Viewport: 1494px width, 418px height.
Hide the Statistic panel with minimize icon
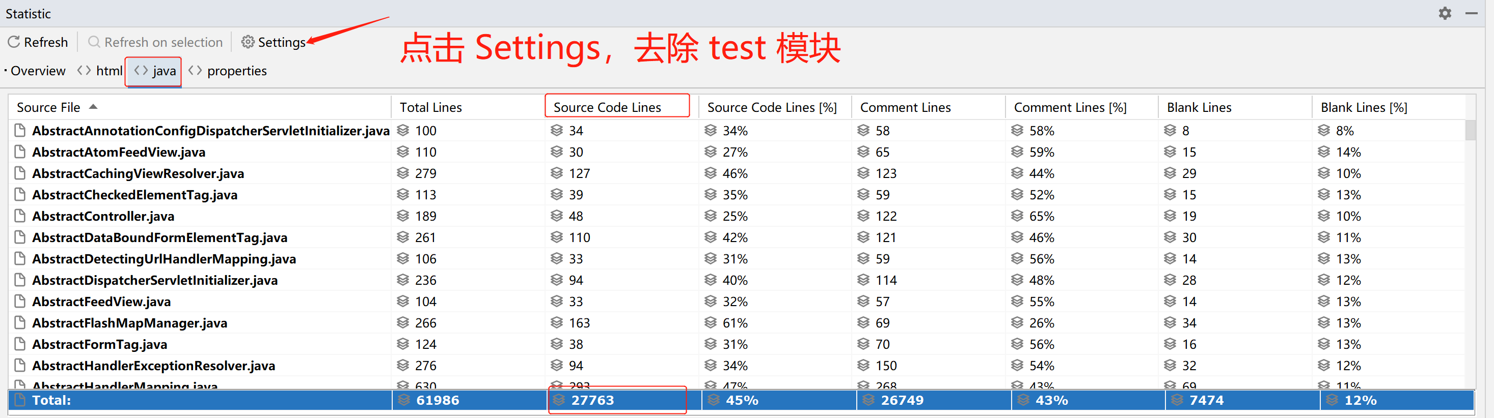[x=1472, y=13]
